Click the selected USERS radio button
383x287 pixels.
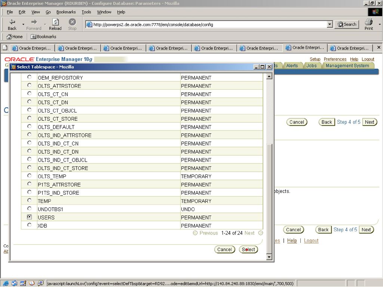29,217
